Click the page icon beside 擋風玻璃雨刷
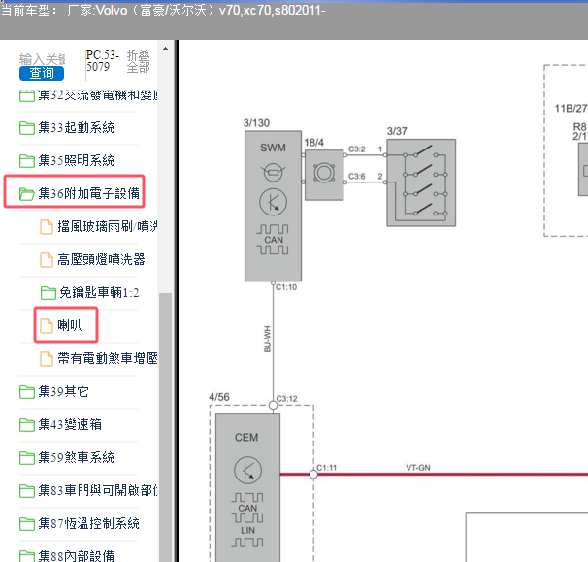 (x=47, y=227)
